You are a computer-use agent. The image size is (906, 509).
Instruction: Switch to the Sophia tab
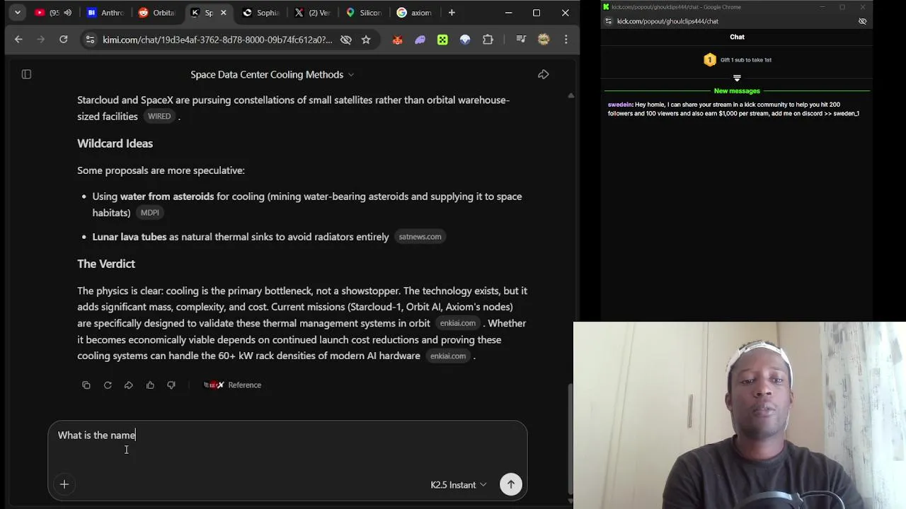pyautogui.click(x=261, y=12)
